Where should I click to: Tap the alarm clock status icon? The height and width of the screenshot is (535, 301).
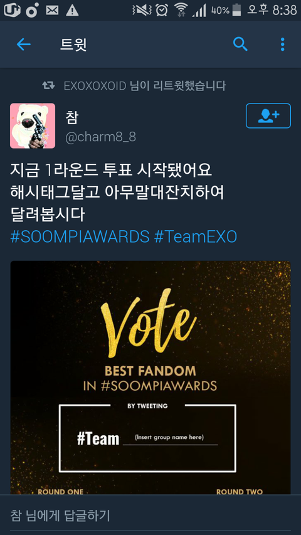coord(162,10)
